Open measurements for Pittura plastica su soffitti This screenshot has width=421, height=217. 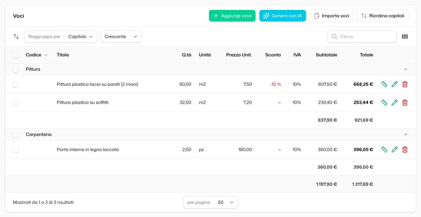pyautogui.click(x=384, y=103)
